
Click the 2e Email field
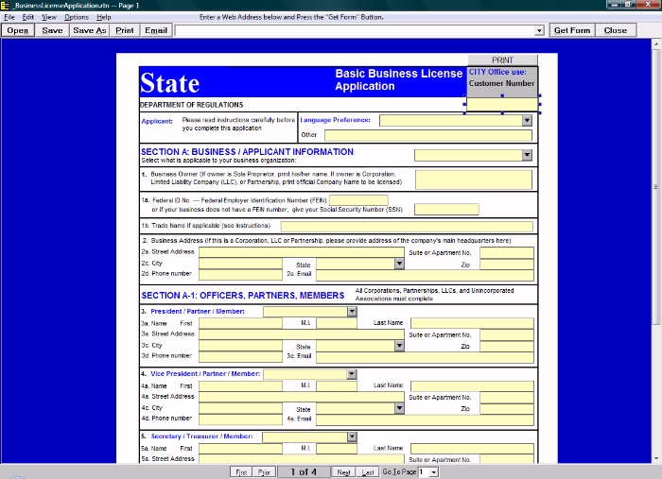(425, 275)
